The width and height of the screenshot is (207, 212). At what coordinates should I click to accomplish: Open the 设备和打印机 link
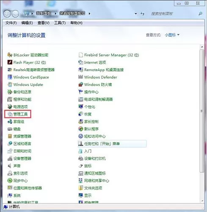tap(95, 159)
